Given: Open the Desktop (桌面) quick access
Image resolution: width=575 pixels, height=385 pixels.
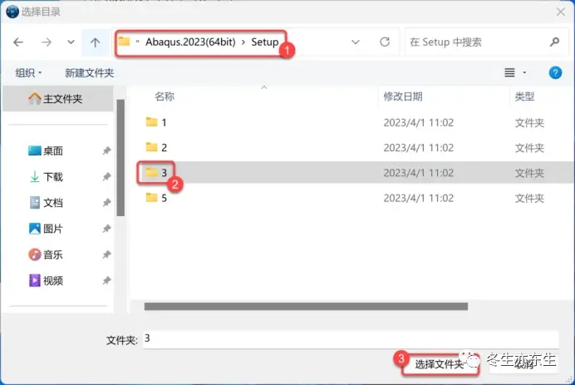Looking at the screenshot, I should (46, 151).
